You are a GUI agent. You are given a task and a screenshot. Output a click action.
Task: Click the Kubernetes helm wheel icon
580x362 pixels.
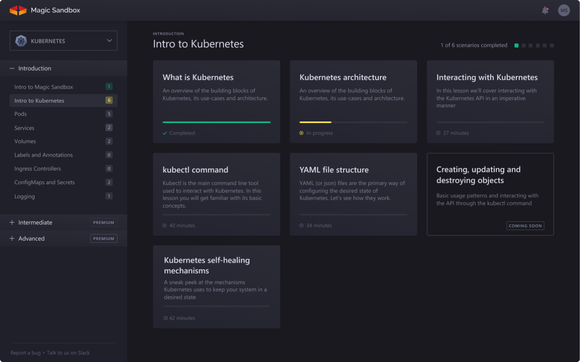tap(21, 41)
